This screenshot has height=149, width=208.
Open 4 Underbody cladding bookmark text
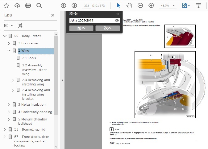coord(35,112)
